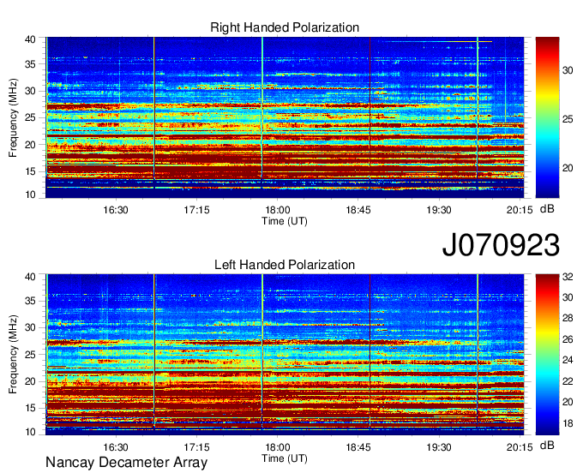The height and width of the screenshot is (473, 583).
Task: Click the 18:45 tick label of top plot
Action: point(358,210)
